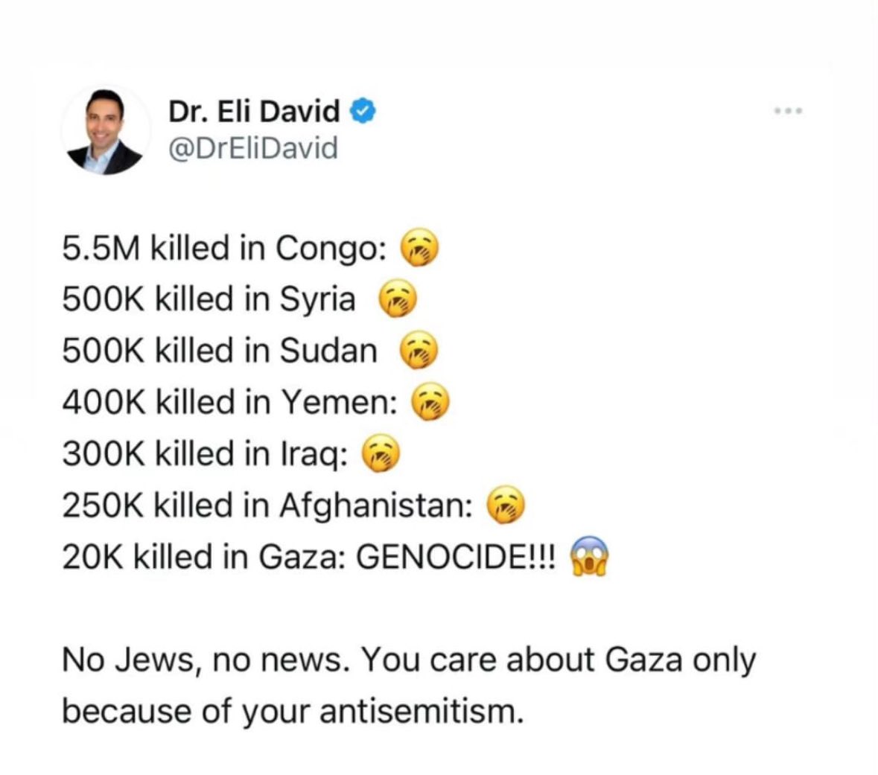This screenshot has width=878, height=775.
Task: Click the '500K killed in Sudan' line
Action: 220,351
